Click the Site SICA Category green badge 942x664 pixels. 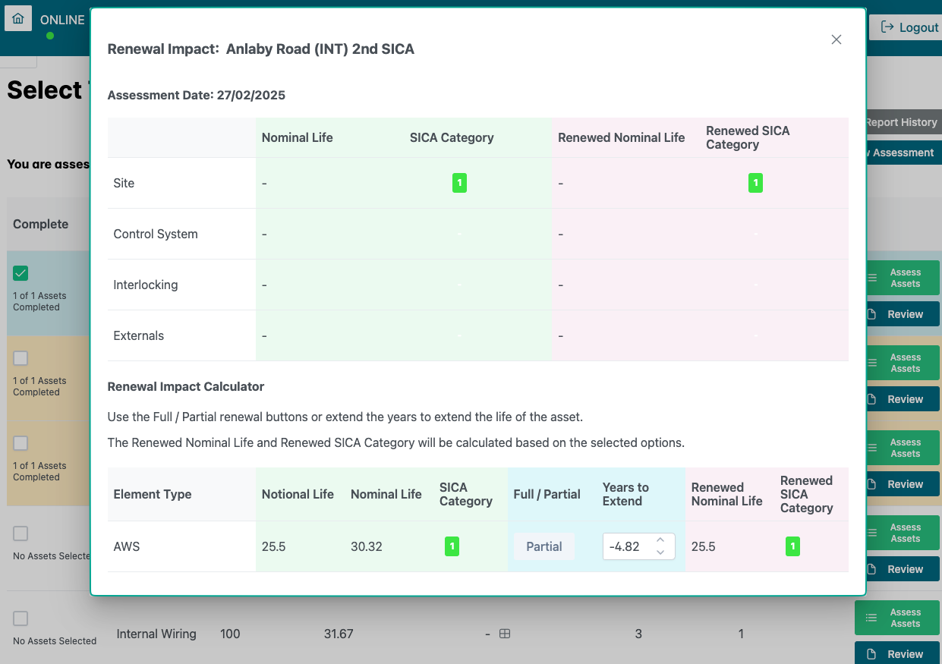tap(459, 183)
